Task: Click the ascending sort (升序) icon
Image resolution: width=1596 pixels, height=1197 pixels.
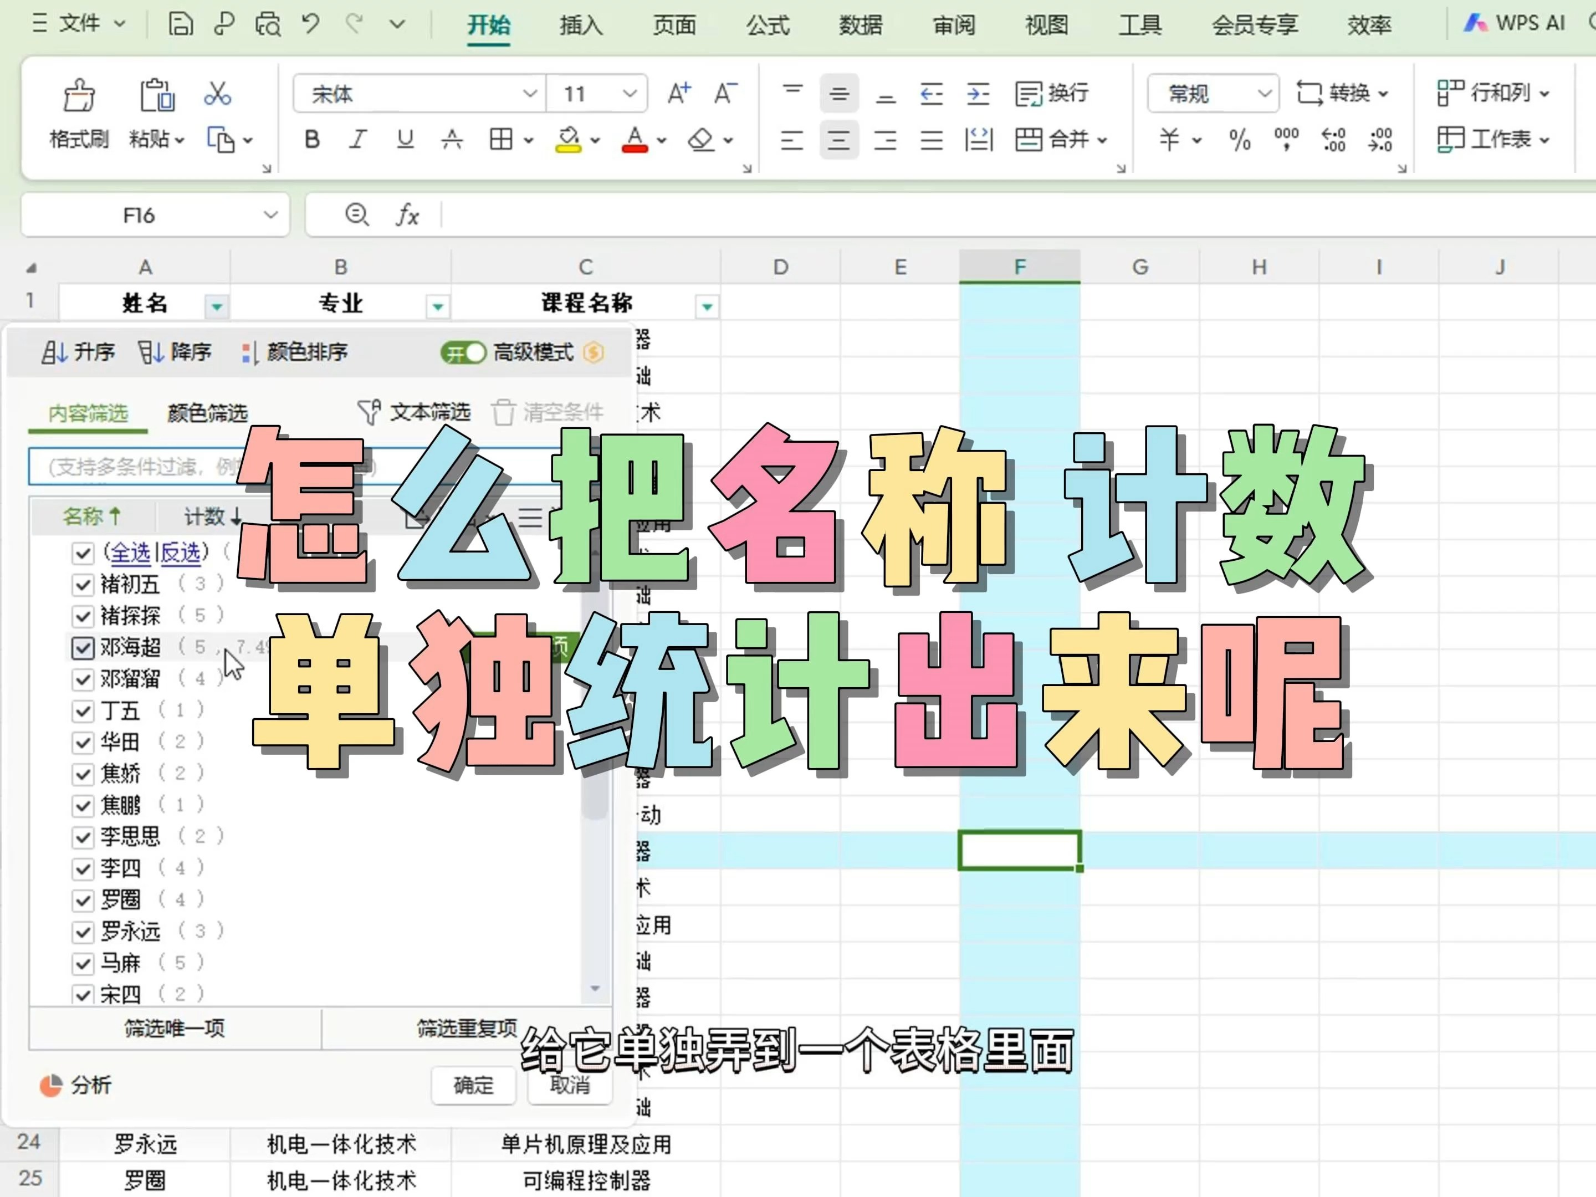Action: pos(78,353)
